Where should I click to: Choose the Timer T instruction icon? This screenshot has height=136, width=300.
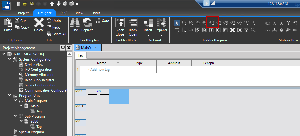[x=212, y=30]
